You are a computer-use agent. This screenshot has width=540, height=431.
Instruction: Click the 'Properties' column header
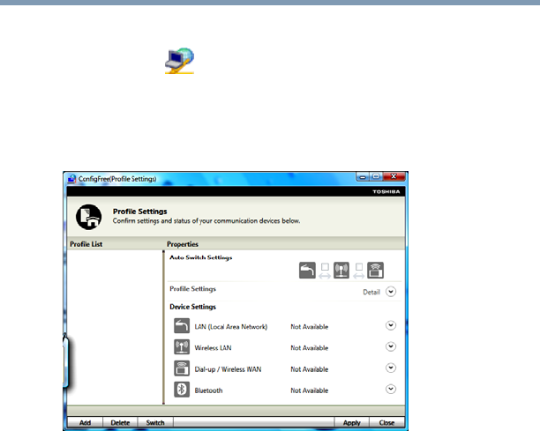click(183, 244)
